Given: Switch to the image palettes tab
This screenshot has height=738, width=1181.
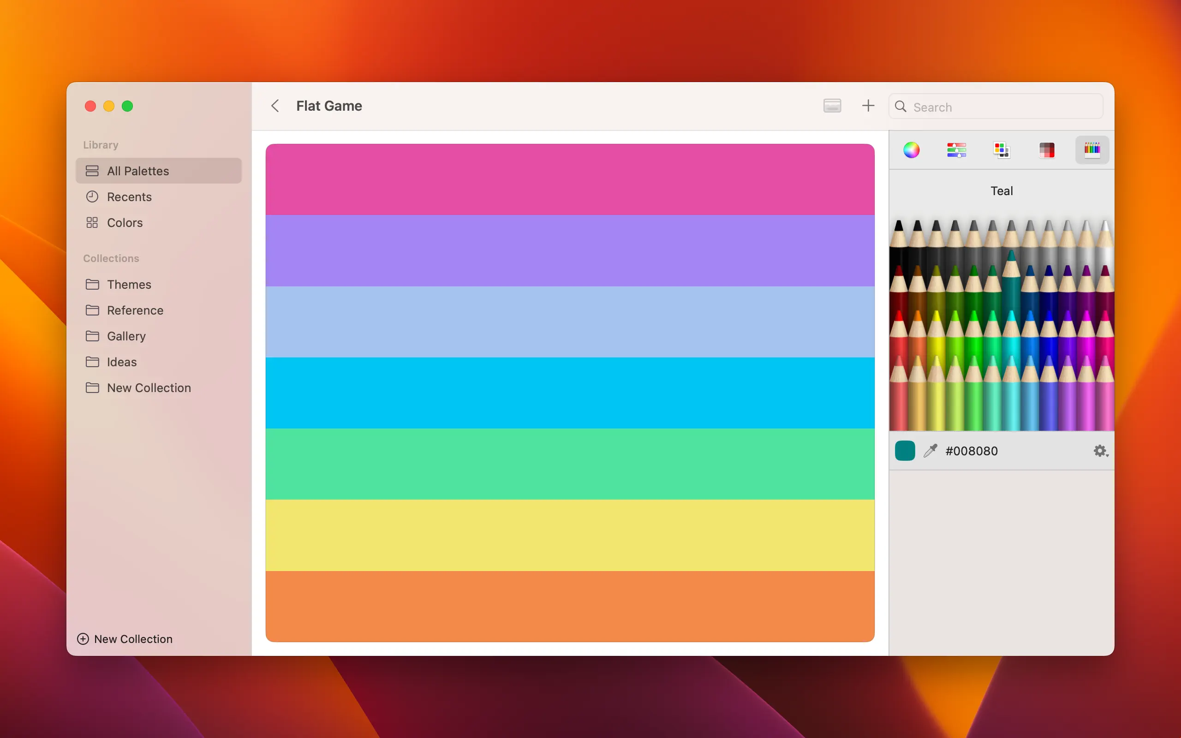Looking at the screenshot, I should (1047, 150).
